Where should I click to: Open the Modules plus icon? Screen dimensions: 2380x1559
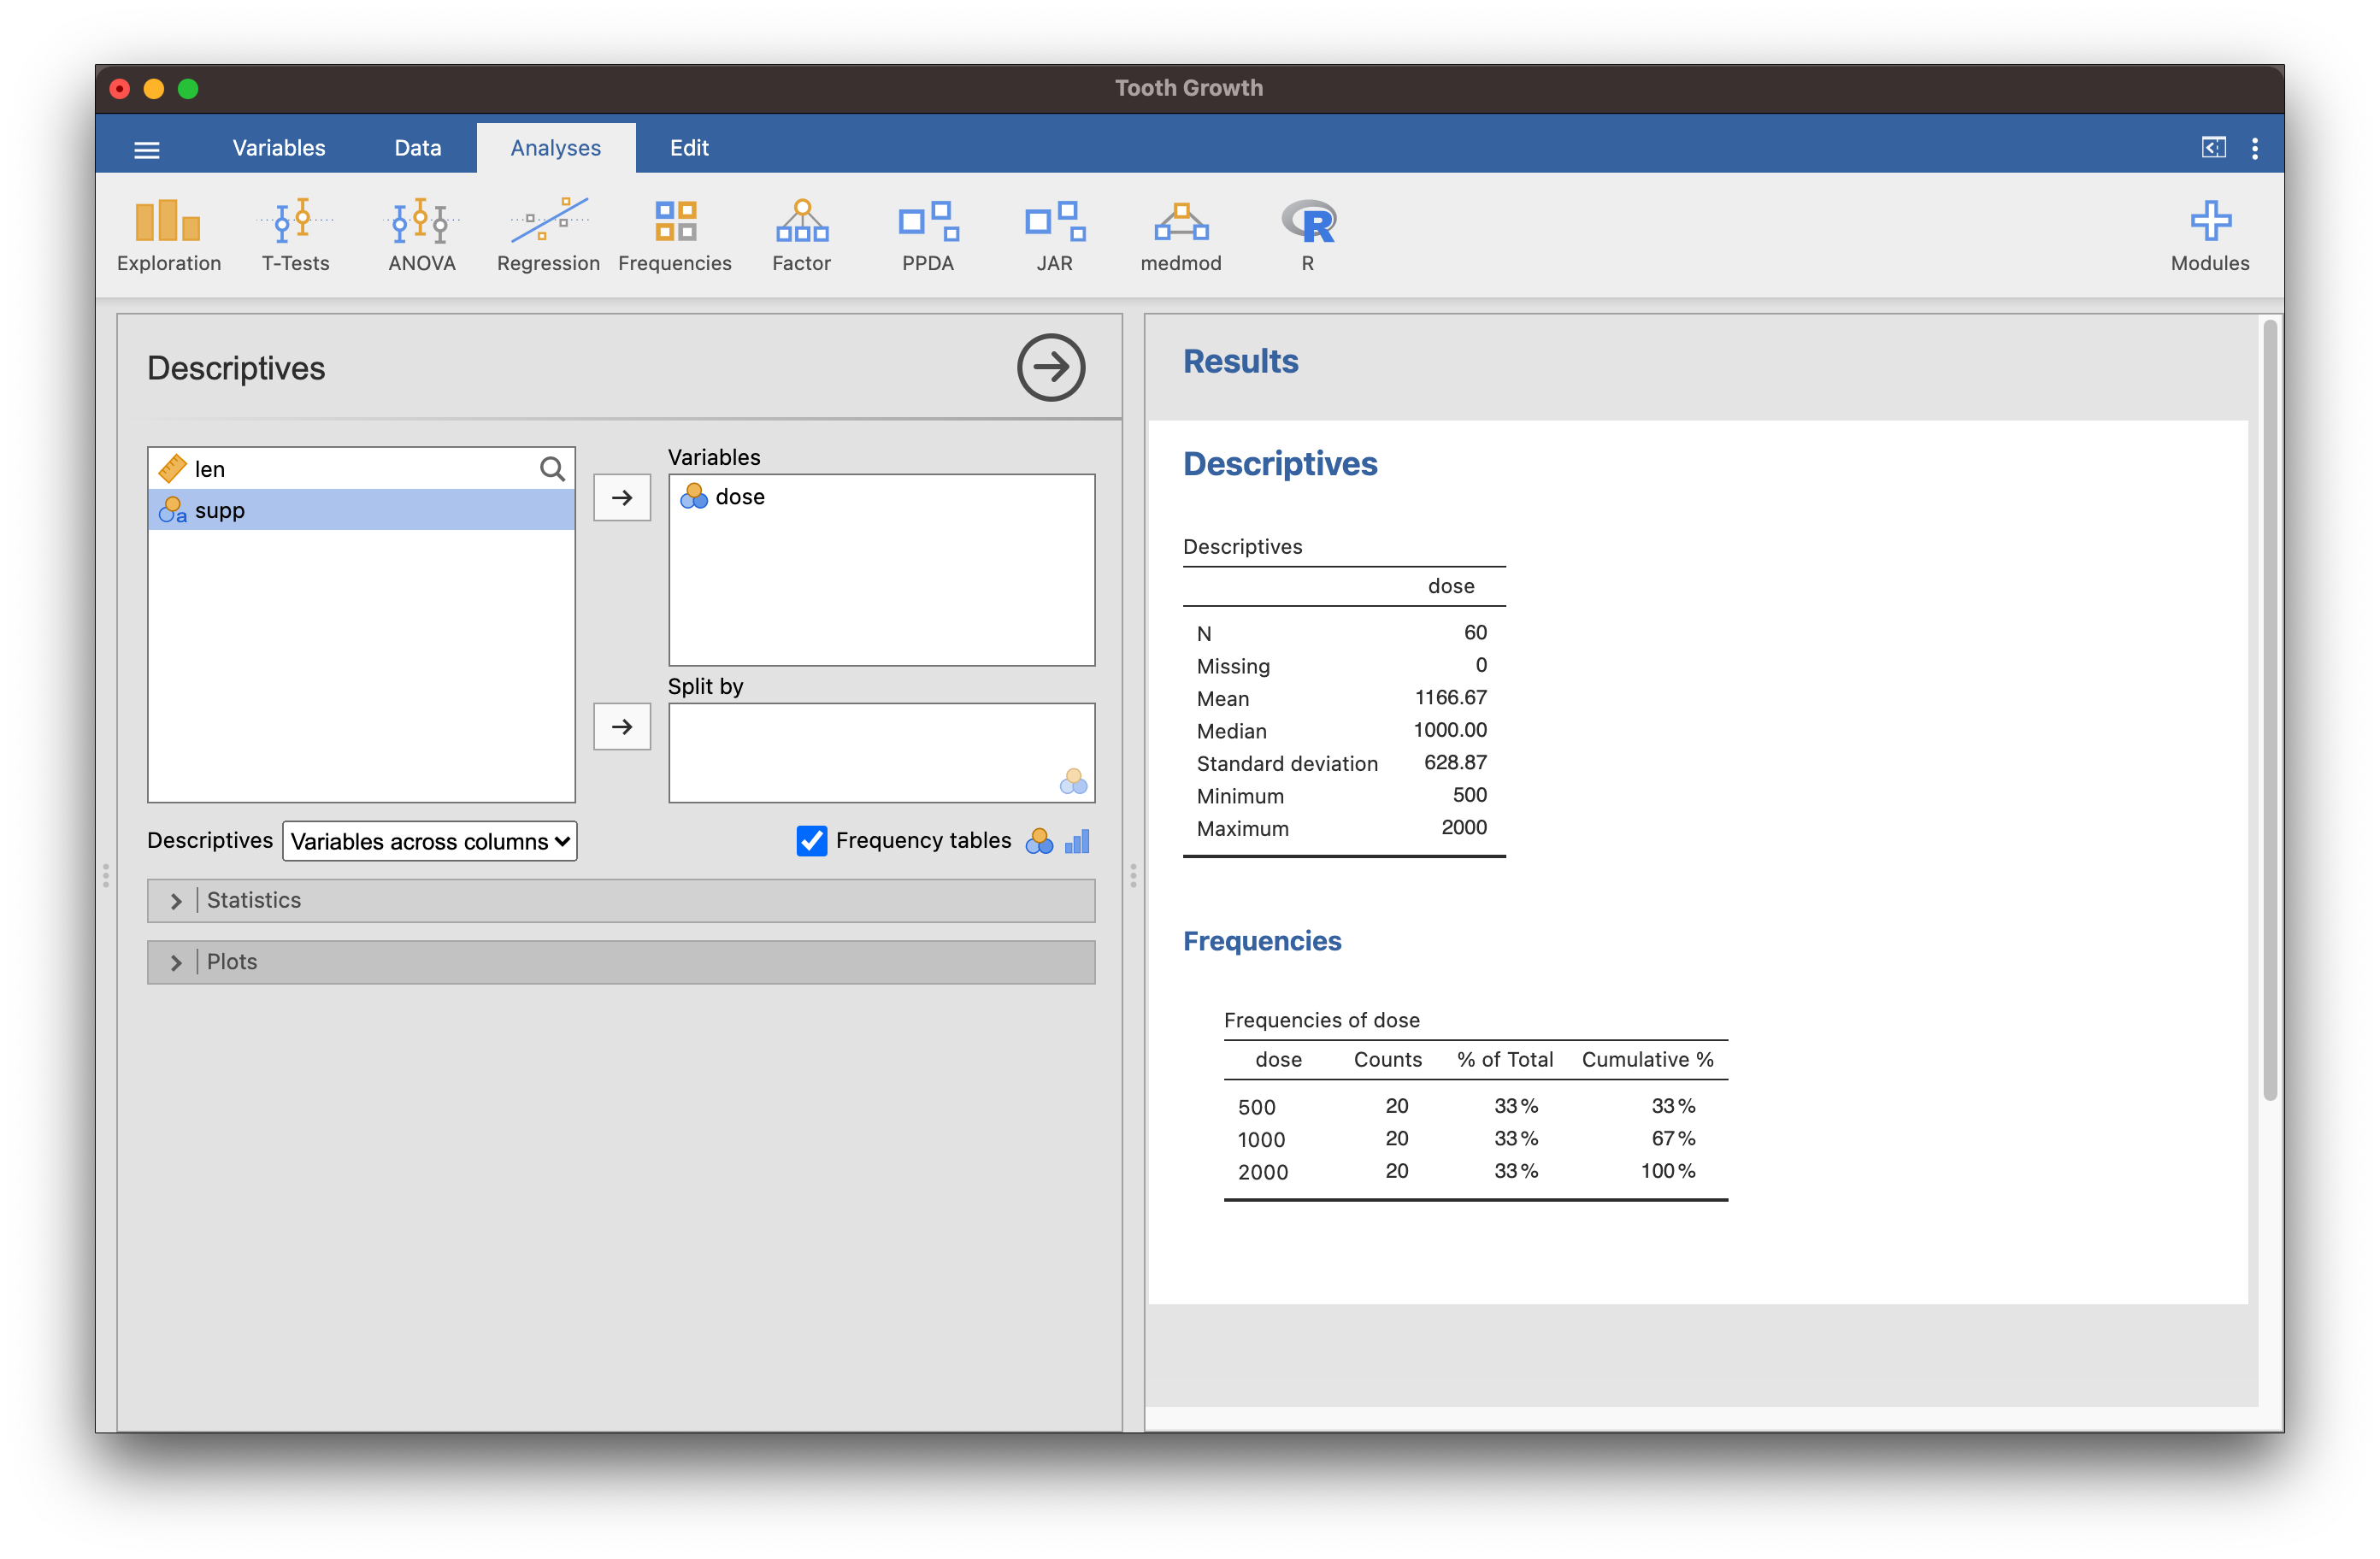click(2209, 235)
